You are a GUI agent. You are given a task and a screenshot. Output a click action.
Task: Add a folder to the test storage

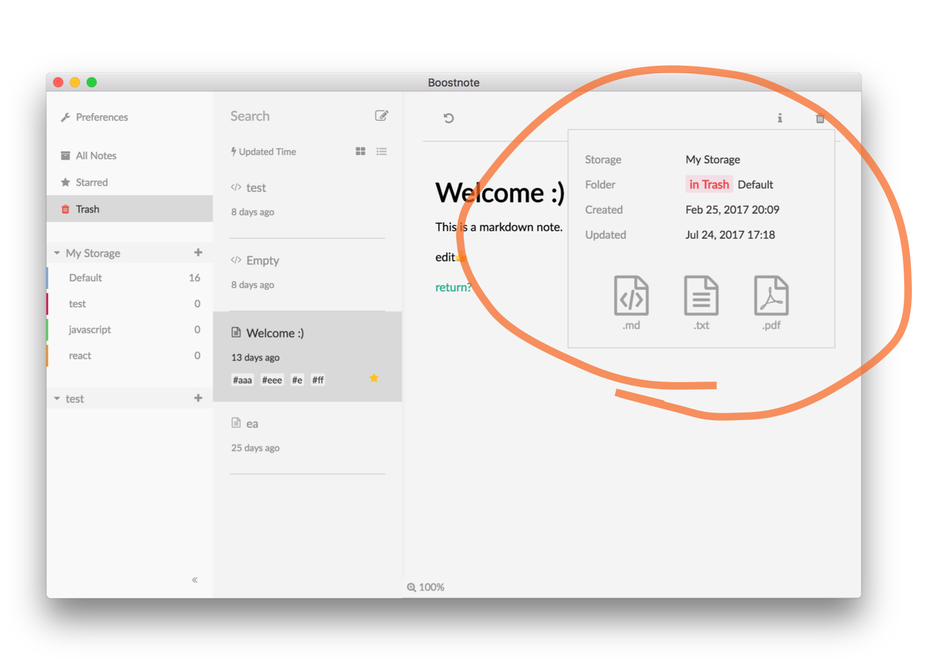(198, 398)
